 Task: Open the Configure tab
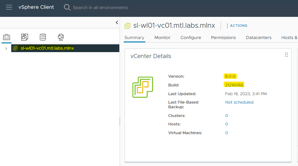191,38
